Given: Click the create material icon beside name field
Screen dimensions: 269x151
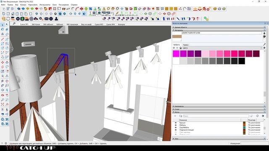Looking at the screenshot, I should (264, 33).
